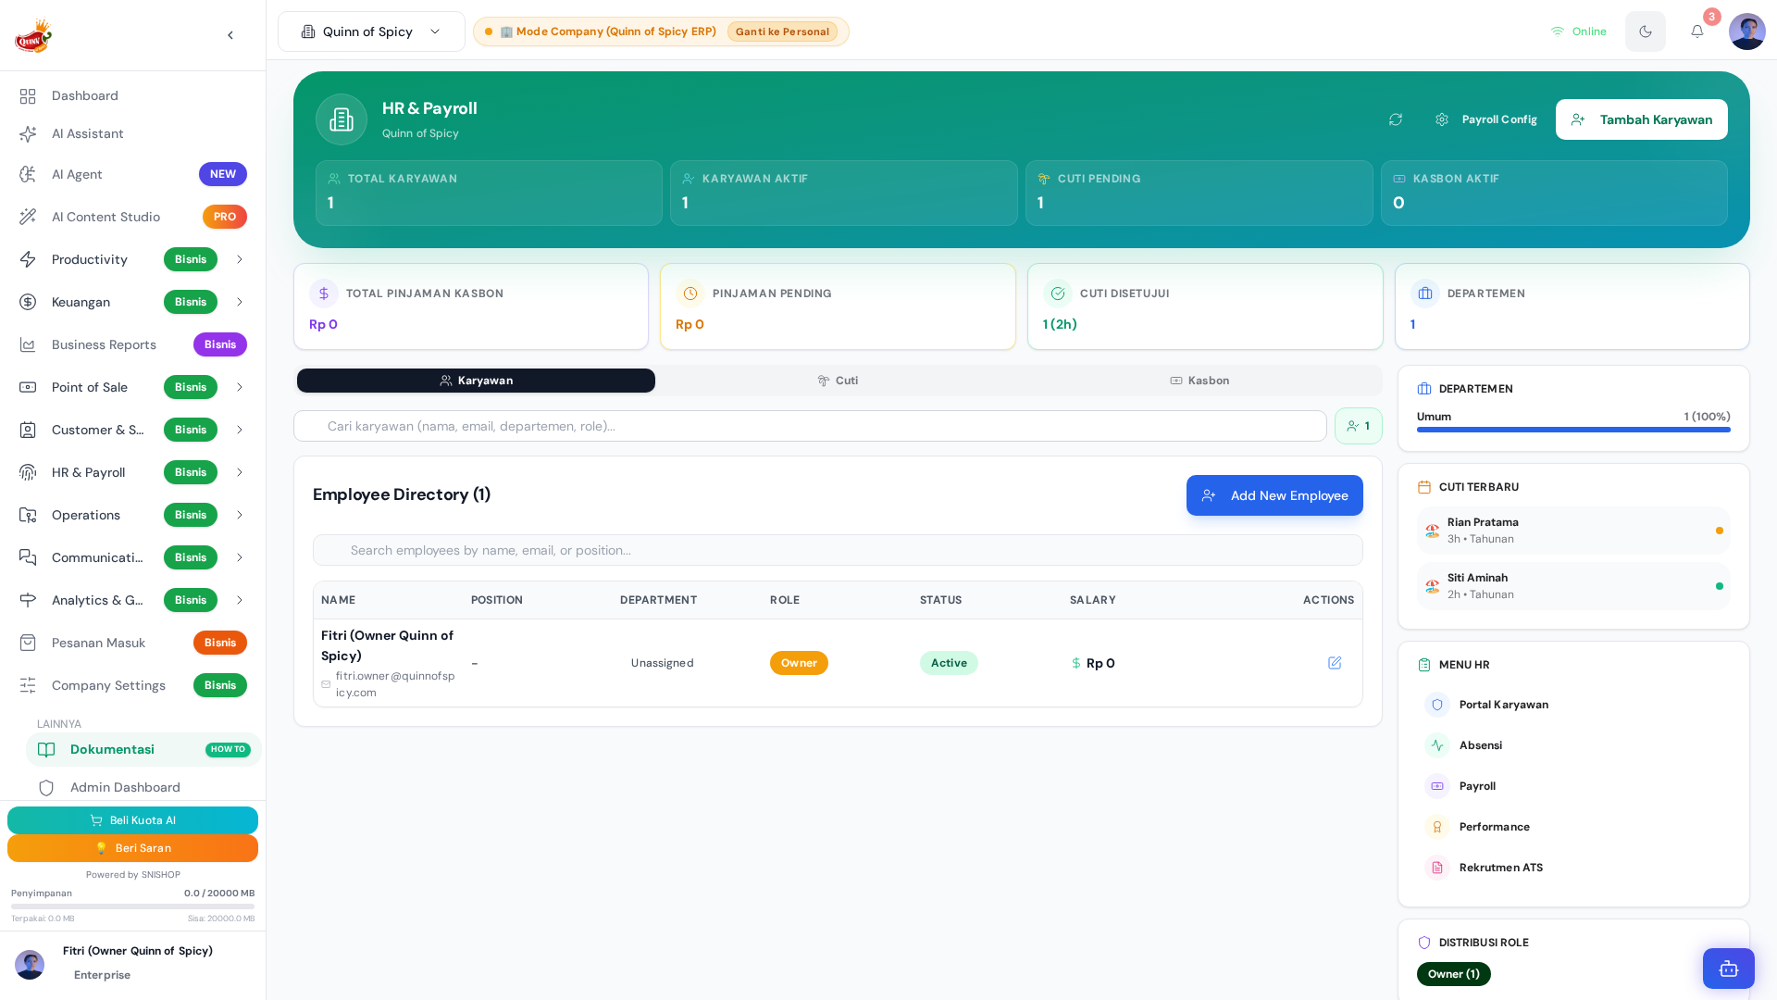Click Tambah Karyawan button
This screenshot has width=1777, height=1000.
pos(1642,119)
